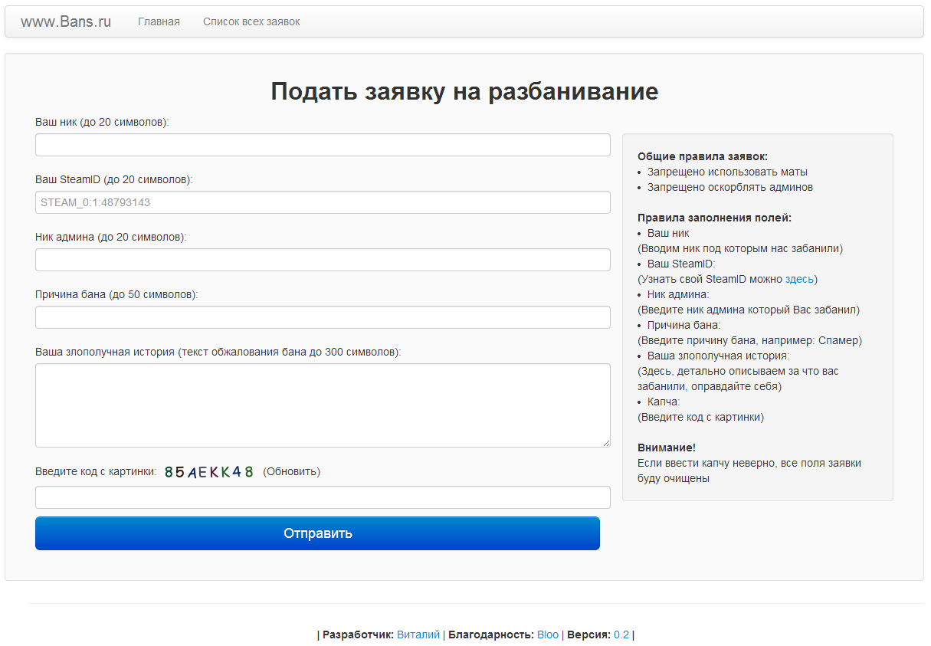The width and height of the screenshot is (931, 646).
Task: Click label Ваш SteamID (до 20 символов)
Action: tap(114, 179)
